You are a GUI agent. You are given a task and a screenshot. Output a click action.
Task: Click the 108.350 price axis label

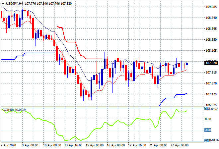211,40
